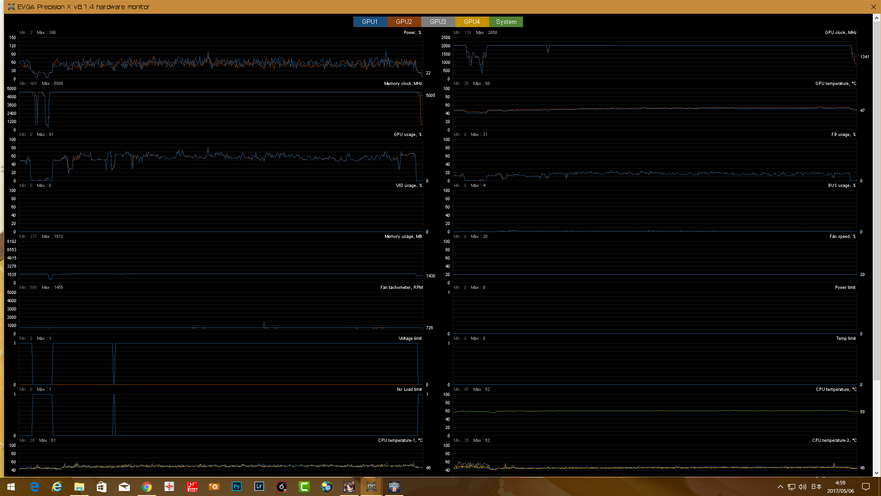This screenshot has width=881, height=496.
Task: Open the globe network app in the taskbar
Action: point(326,487)
